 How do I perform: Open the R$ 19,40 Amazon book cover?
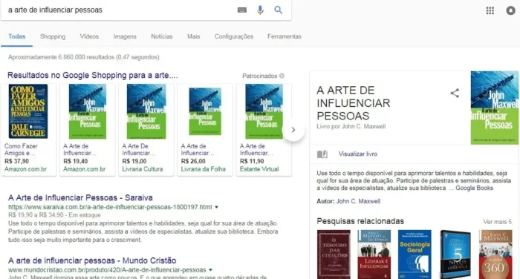coord(88,111)
